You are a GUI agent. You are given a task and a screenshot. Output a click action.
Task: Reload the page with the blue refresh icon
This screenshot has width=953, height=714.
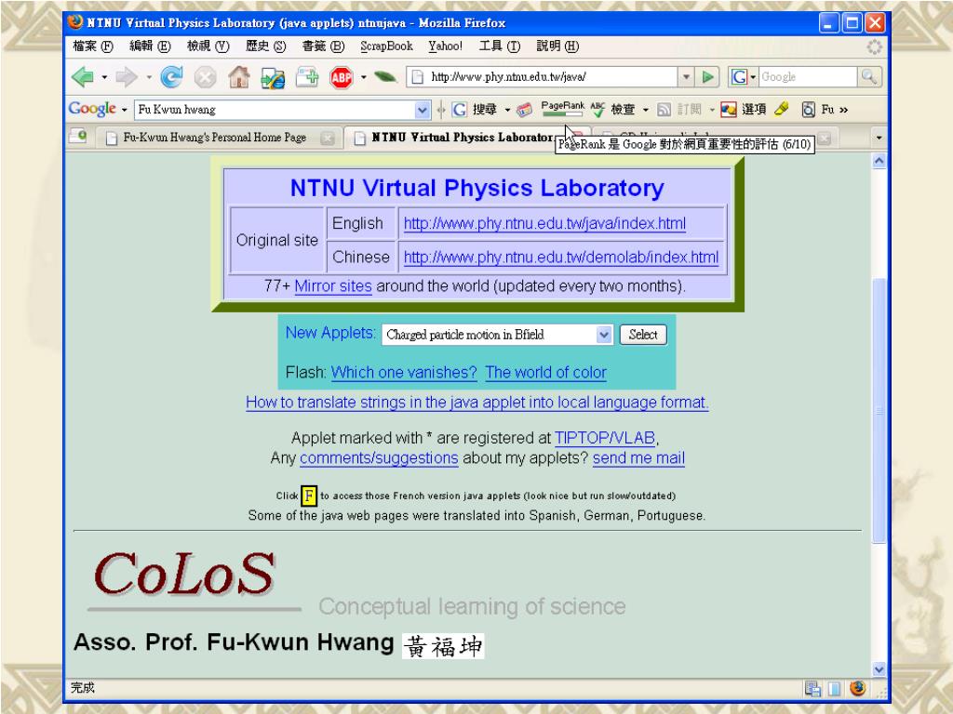point(171,77)
